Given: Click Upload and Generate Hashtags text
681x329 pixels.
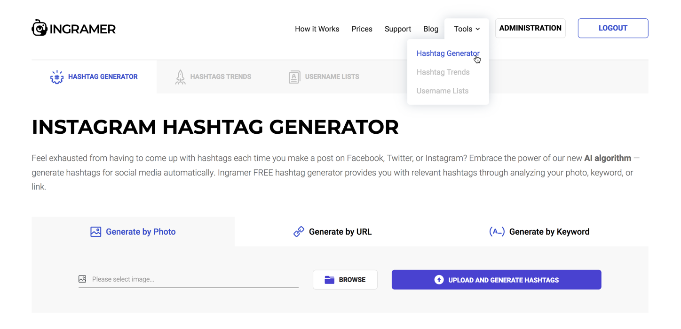Looking at the screenshot, I should pyautogui.click(x=504, y=280).
